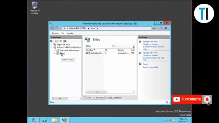Click the Ayuda question mark icon
The width and height of the screenshot is (219, 123).
[x=140, y=64]
